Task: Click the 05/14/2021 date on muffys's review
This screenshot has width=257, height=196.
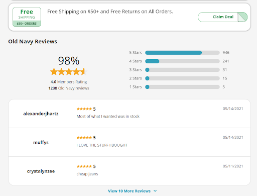Action: click(233, 137)
